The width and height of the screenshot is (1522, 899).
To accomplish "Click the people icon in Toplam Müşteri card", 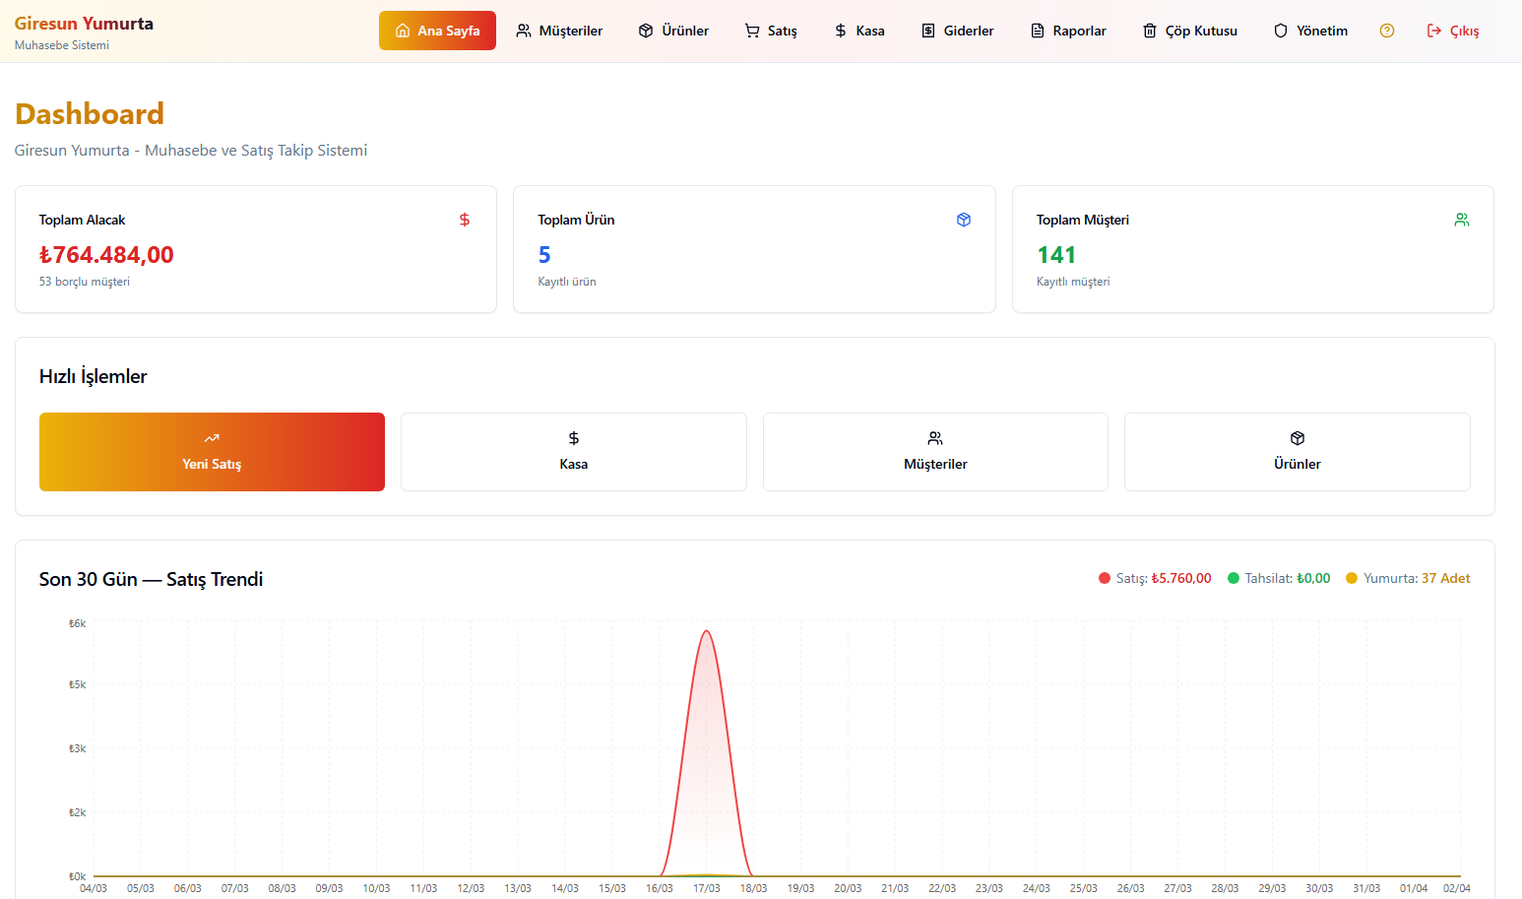I will tap(1462, 220).
